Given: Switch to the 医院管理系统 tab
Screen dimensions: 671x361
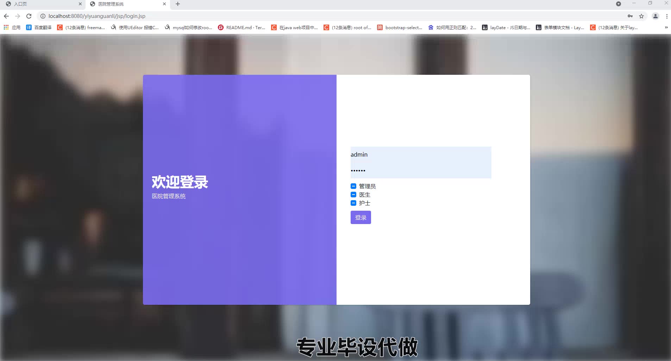Looking at the screenshot, I should click(127, 4).
